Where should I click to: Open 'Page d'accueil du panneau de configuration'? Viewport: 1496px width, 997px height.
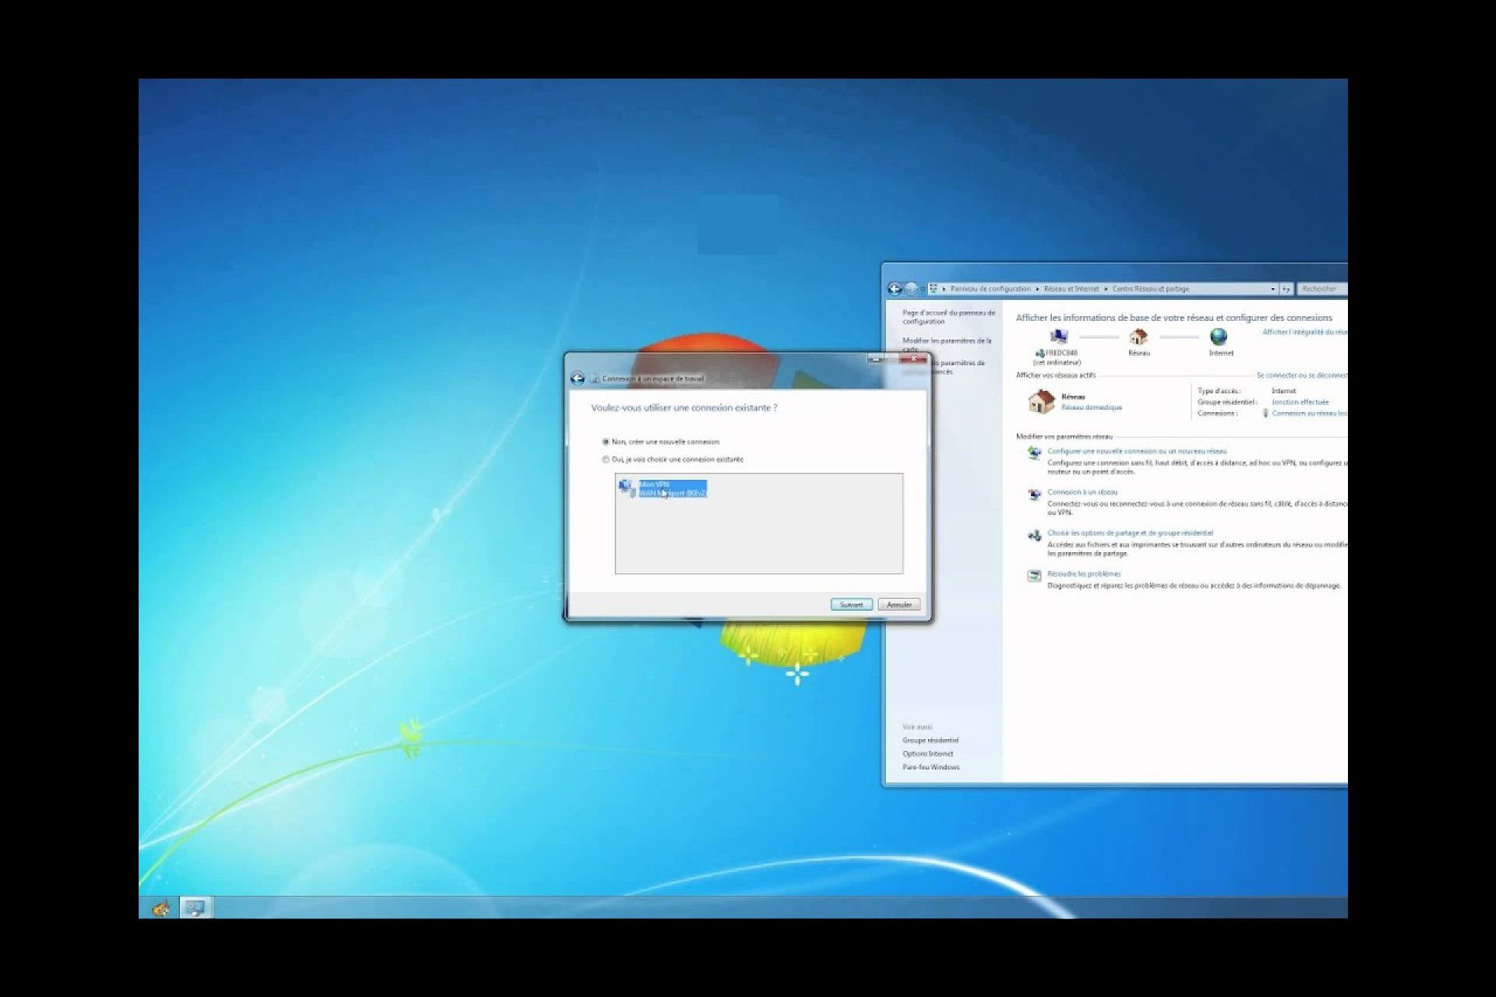tap(949, 317)
